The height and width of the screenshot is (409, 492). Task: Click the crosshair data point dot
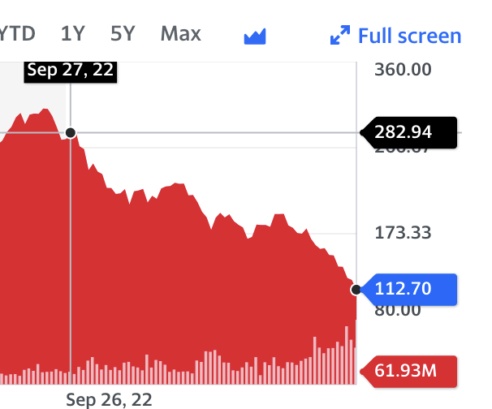tap(71, 132)
